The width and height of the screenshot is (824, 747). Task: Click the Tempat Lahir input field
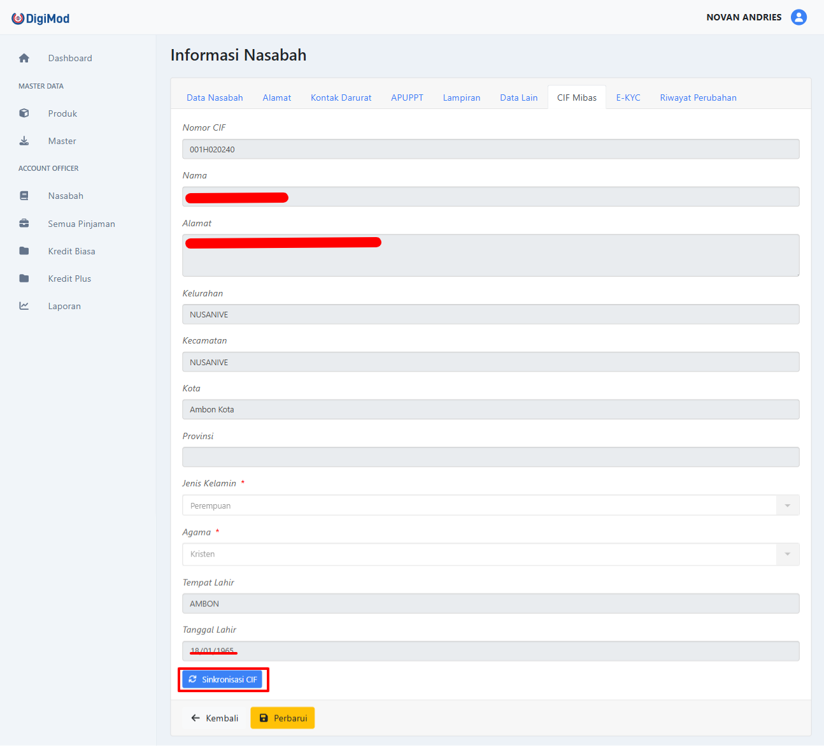[x=490, y=603]
